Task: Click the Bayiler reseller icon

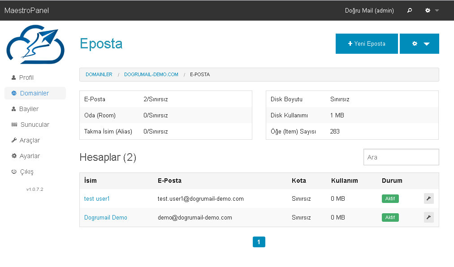Action: (13, 109)
